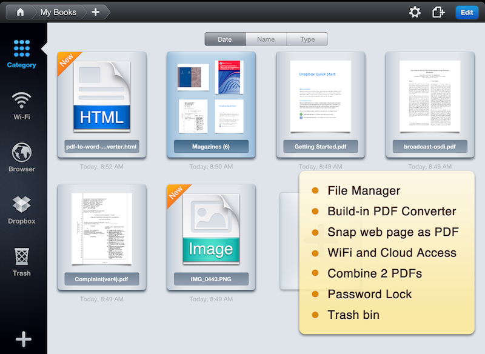485x354 pixels.
Task: Open the Dropbox sidebar item
Action: click(22, 210)
